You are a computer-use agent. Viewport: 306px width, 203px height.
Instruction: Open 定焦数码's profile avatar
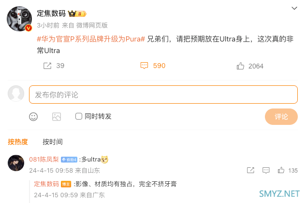19,19
